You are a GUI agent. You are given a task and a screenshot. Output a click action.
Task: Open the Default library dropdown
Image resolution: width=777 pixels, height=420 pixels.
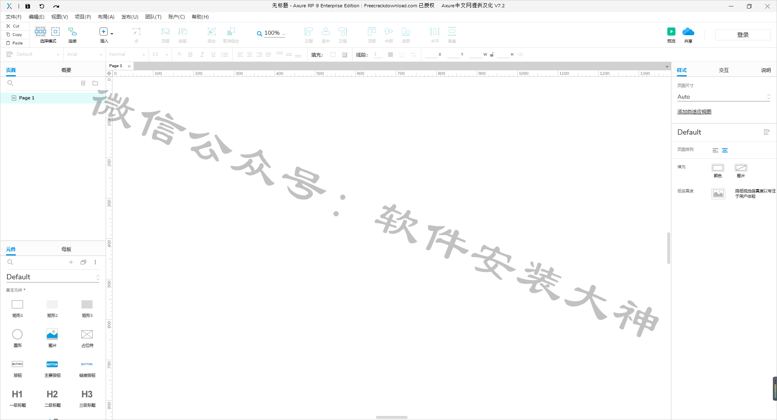pos(53,277)
